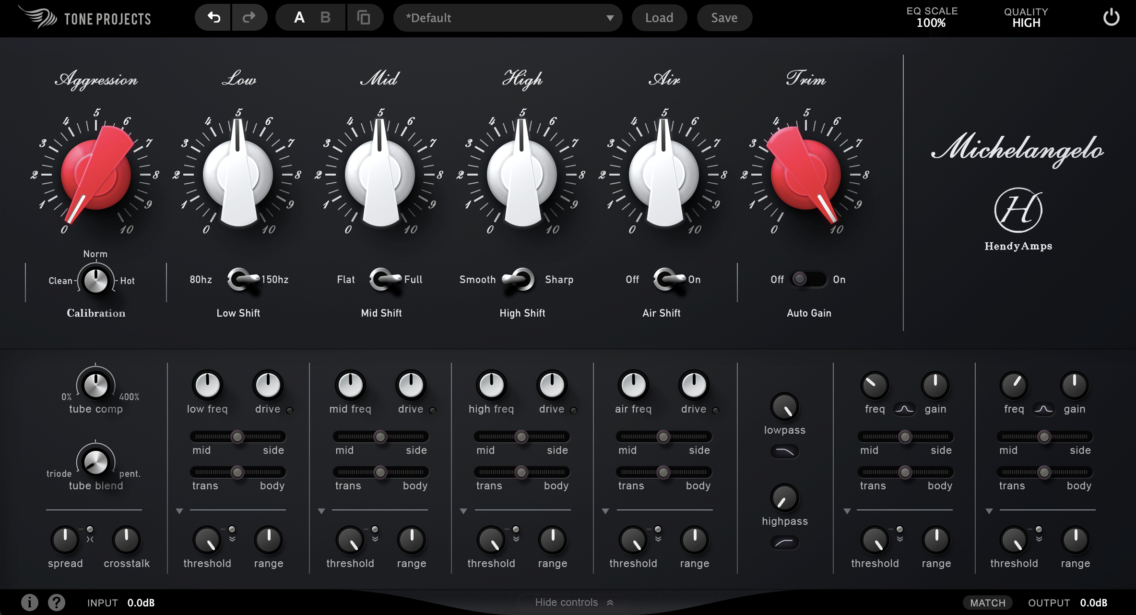Viewport: 1136px width, 615px height.
Task: Click the red Trim knob
Action: point(806,175)
